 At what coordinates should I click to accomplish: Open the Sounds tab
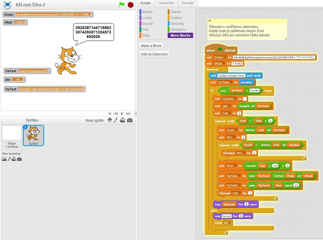click(187, 3)
